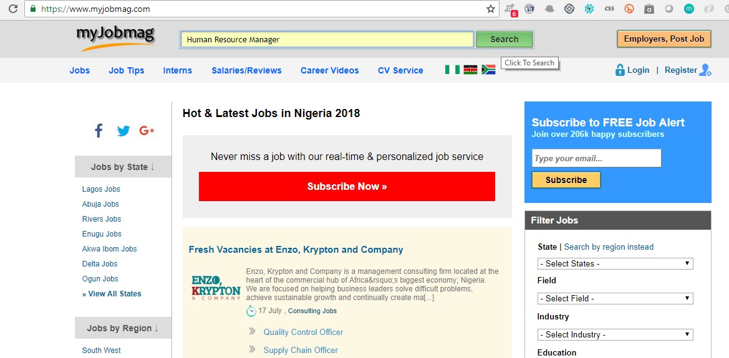Click the Login link
This screenshot has width=729, height=358.
coord(638,70)
